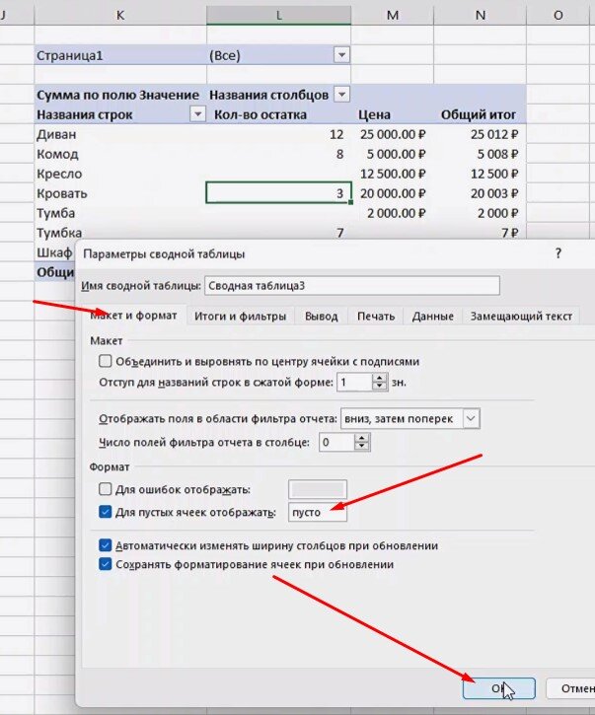Click the indent value field showing 1
Screen dimensions: 595x715
(354, 382)
